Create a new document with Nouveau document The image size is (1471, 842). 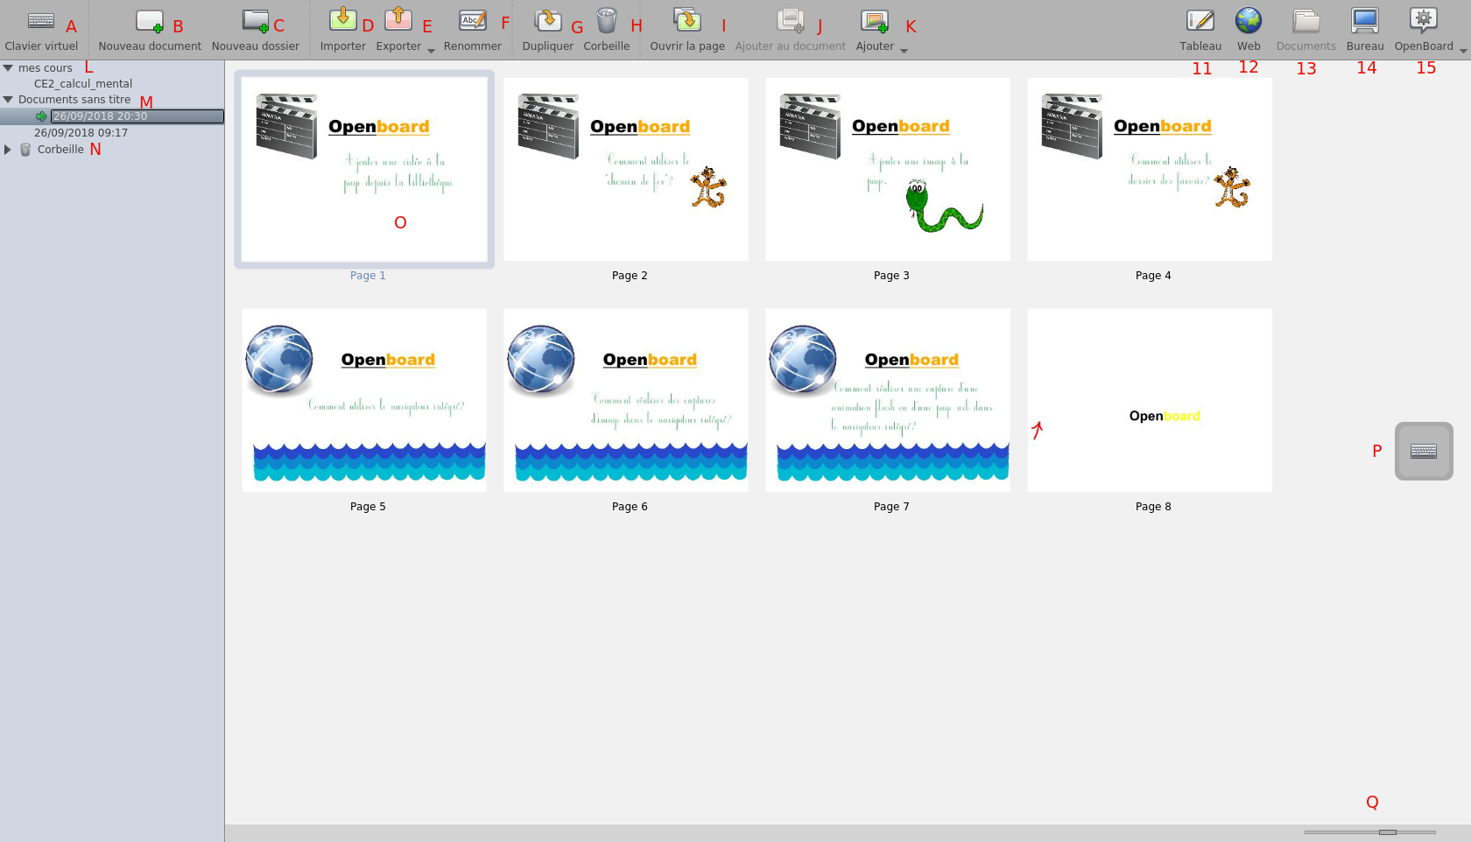click(149, 26)
